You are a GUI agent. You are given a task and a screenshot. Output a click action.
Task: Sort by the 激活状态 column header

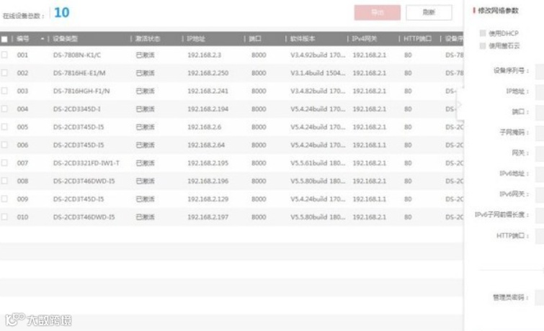(x=148, y=38)
